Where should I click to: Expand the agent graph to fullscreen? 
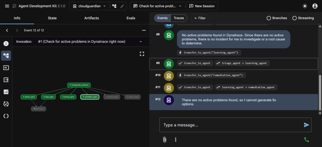click(142, 54)
